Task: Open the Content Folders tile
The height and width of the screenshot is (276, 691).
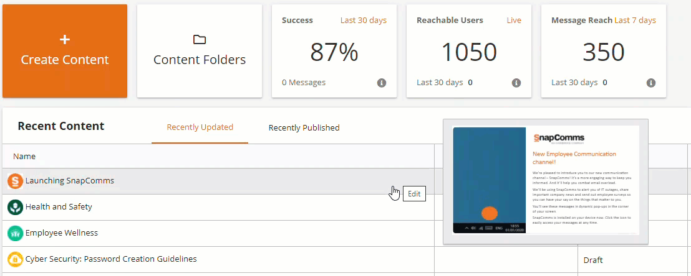Action: [200, 51]
